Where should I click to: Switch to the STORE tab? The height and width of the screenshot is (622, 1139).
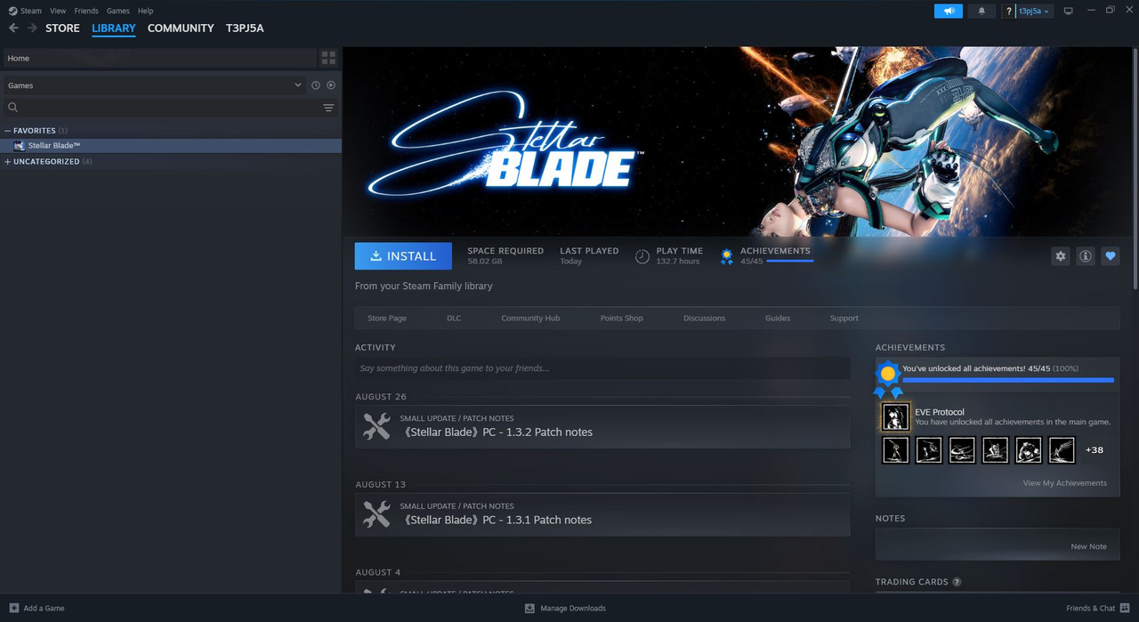(62, 28)
